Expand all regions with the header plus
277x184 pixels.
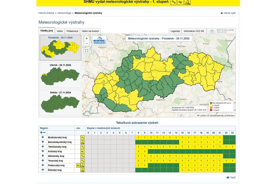[x=41, y=132]
